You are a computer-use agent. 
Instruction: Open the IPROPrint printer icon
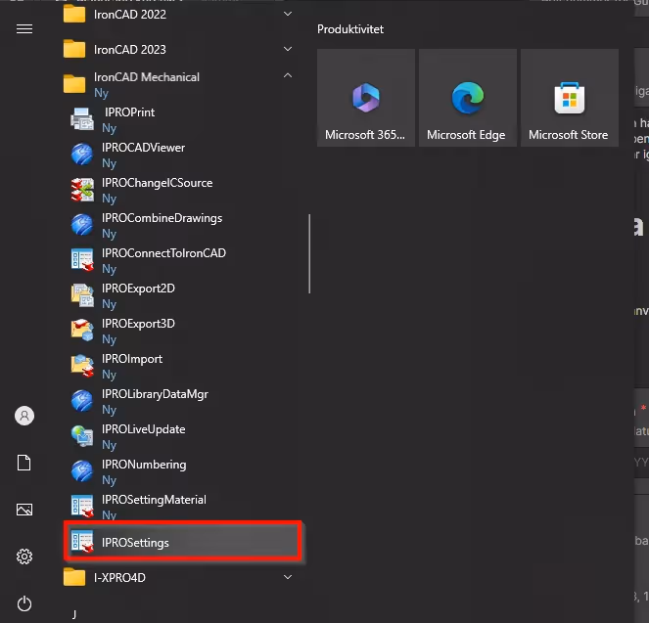pos(82,119)
